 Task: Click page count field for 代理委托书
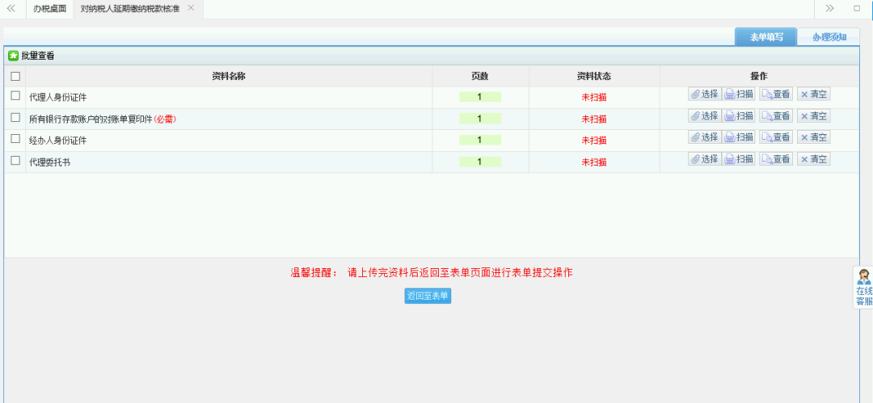(480, 162)
